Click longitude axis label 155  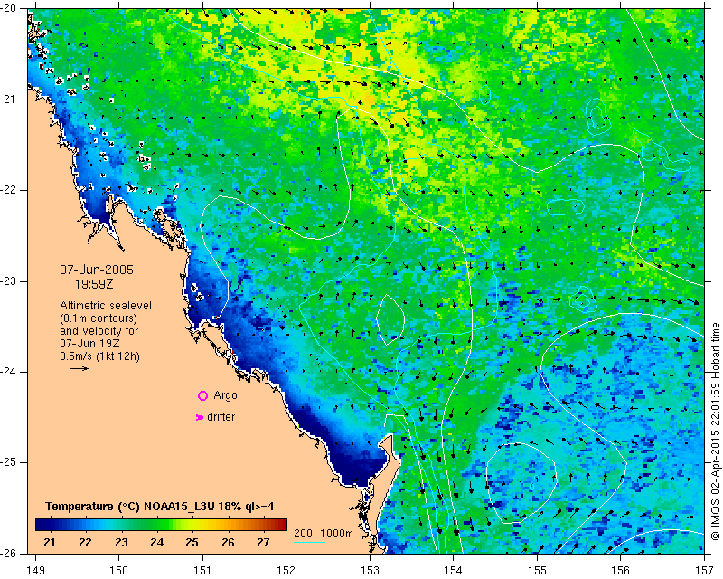point(537,571)
